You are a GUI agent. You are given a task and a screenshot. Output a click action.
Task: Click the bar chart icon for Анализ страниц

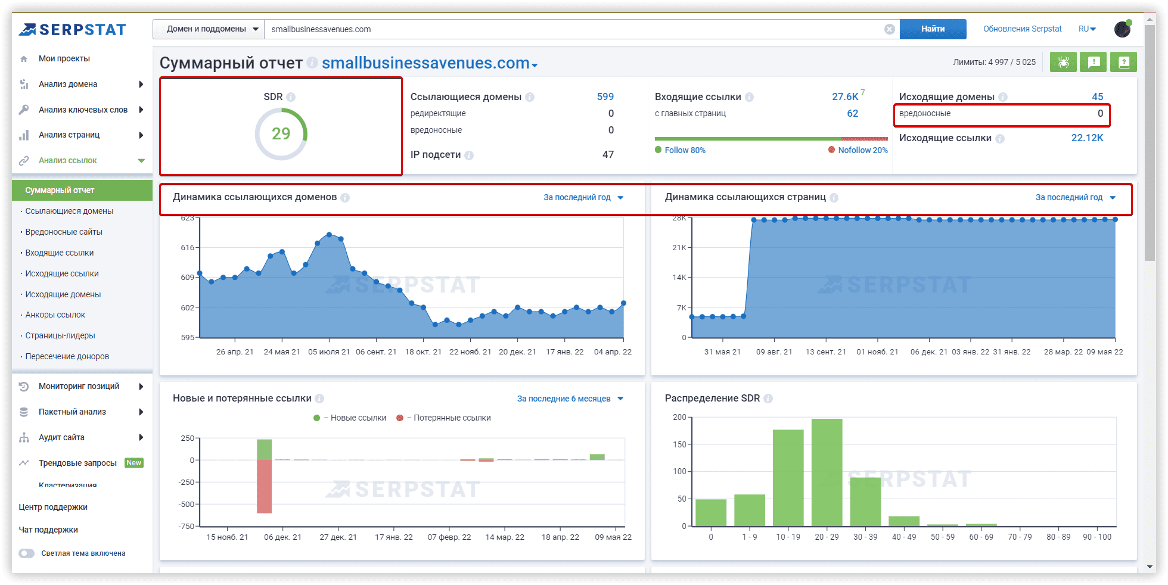[x=24, y=135]
